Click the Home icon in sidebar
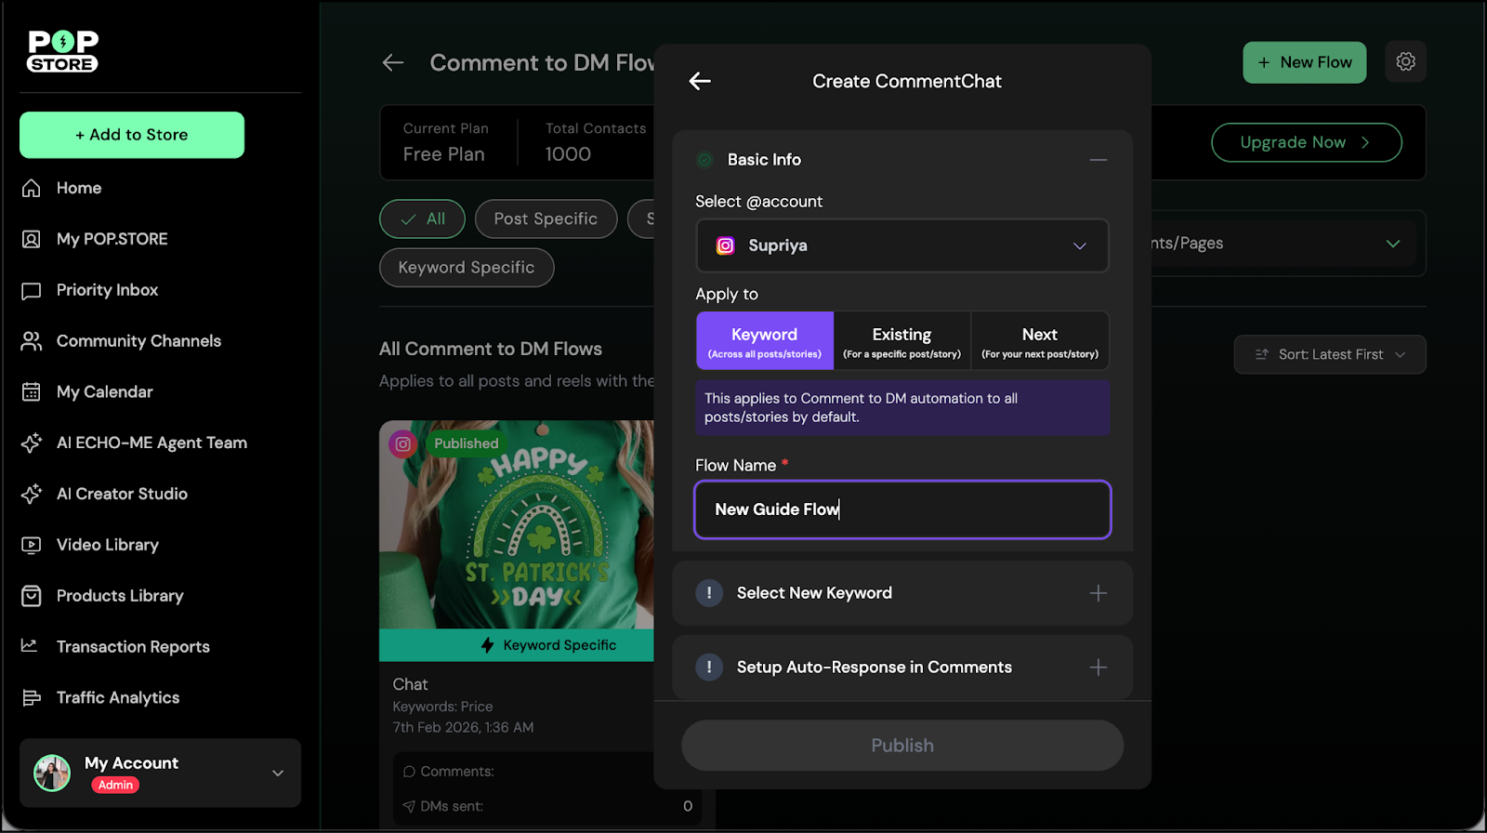 (x=32, y=188)
